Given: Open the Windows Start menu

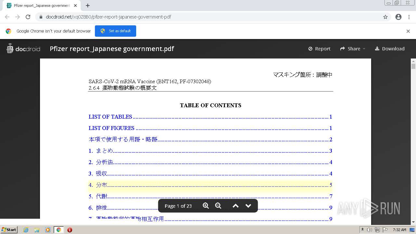Looking at the screenshot, I should click(9, 229).
